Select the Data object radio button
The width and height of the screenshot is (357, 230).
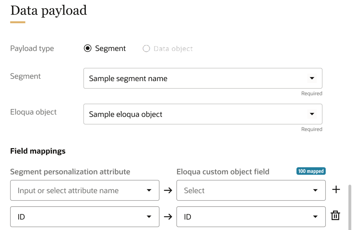146,48
